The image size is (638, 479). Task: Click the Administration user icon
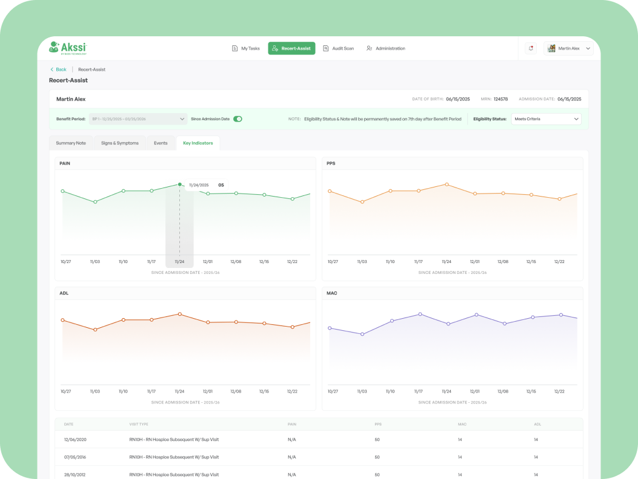[x=369, y=48]
